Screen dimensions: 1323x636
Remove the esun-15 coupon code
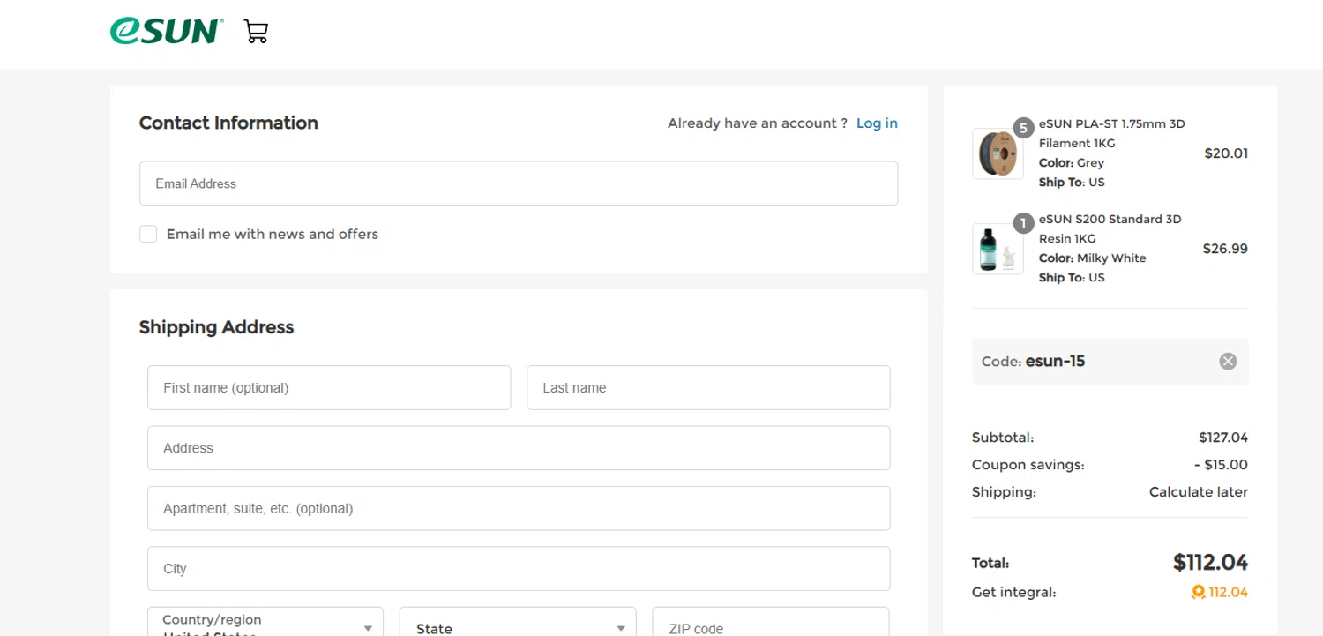(x=1228, y=361)
